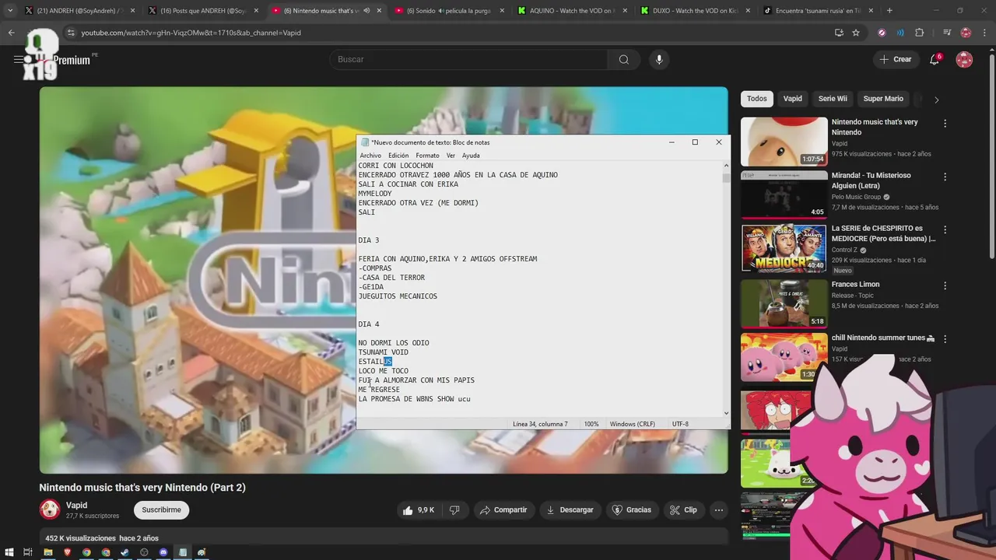This screenshot has width=996, height=560.
Task: Mute the Nintendo music tab speaker icon
Action: (366, 11)
